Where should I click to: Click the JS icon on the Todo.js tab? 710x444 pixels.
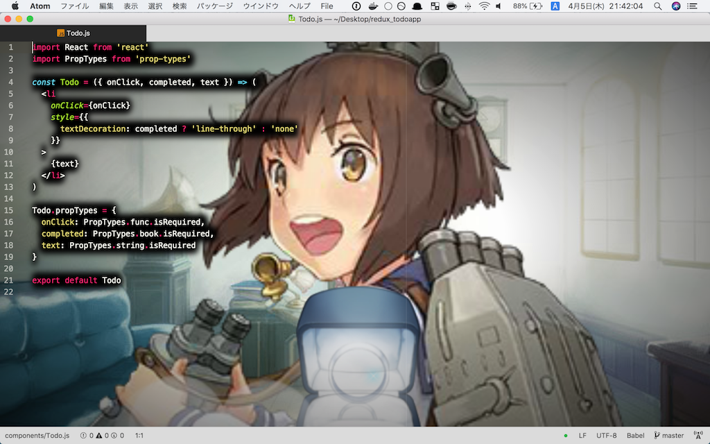click(x=61, y=33)
